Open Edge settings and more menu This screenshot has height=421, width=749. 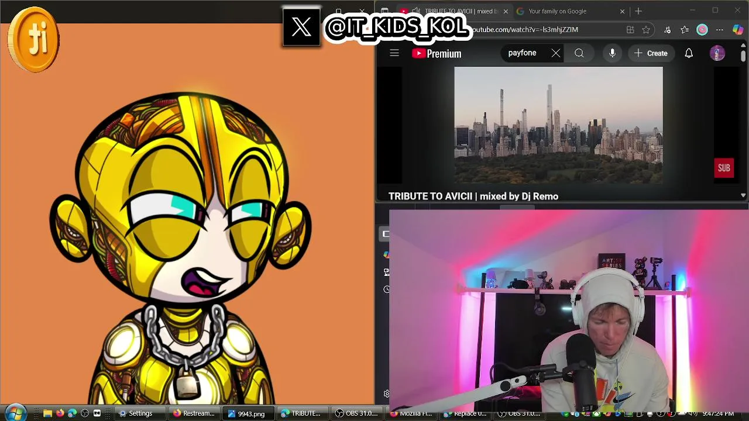pos(720,30)
